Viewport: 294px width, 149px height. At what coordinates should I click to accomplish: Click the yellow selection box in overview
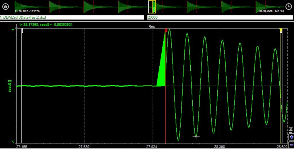152,7
